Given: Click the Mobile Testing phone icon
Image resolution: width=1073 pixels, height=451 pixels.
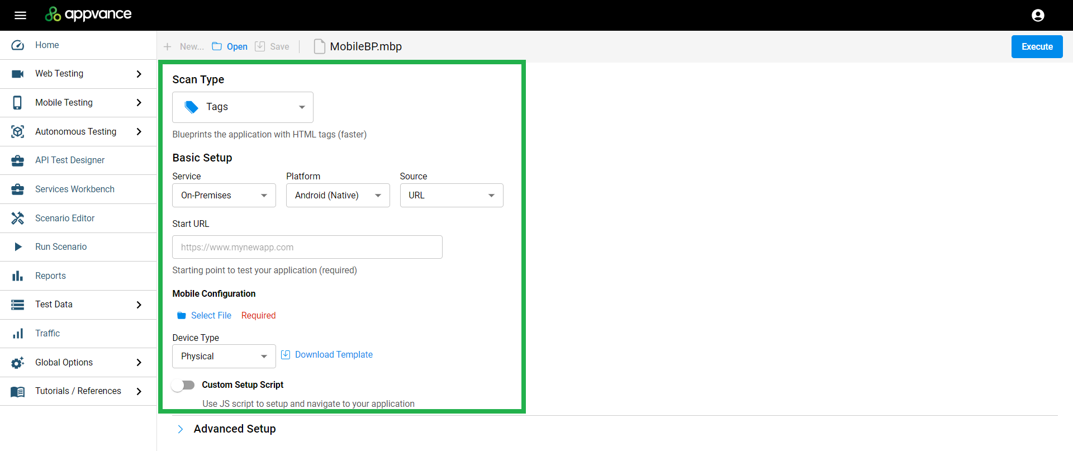Looking at the screenshot, I should [x=18, y=103].
